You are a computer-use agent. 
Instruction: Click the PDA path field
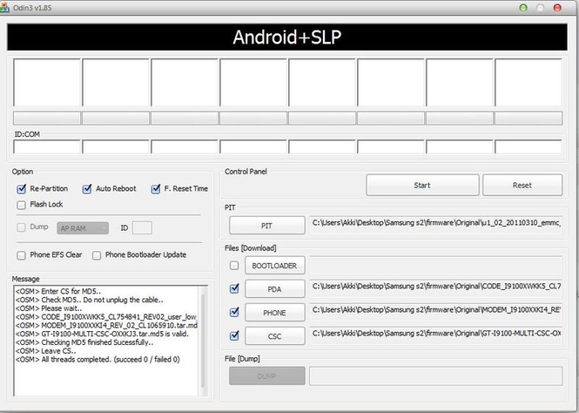pyautogui.click(x=436, y=288)
